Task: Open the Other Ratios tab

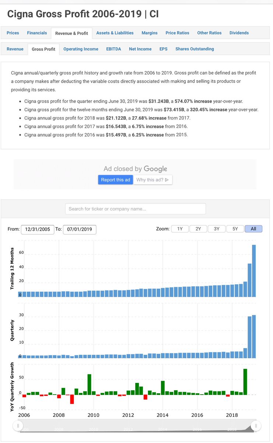Action: pos(209,33)
